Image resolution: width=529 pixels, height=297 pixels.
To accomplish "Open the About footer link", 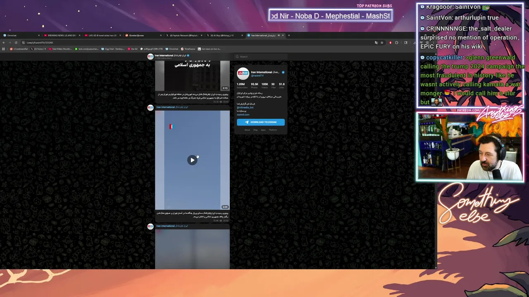I will [247, 130].
